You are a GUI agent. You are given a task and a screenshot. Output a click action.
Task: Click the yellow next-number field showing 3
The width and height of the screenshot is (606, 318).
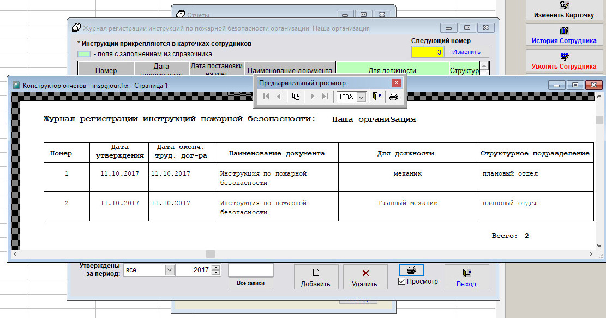tap(428, 52)
